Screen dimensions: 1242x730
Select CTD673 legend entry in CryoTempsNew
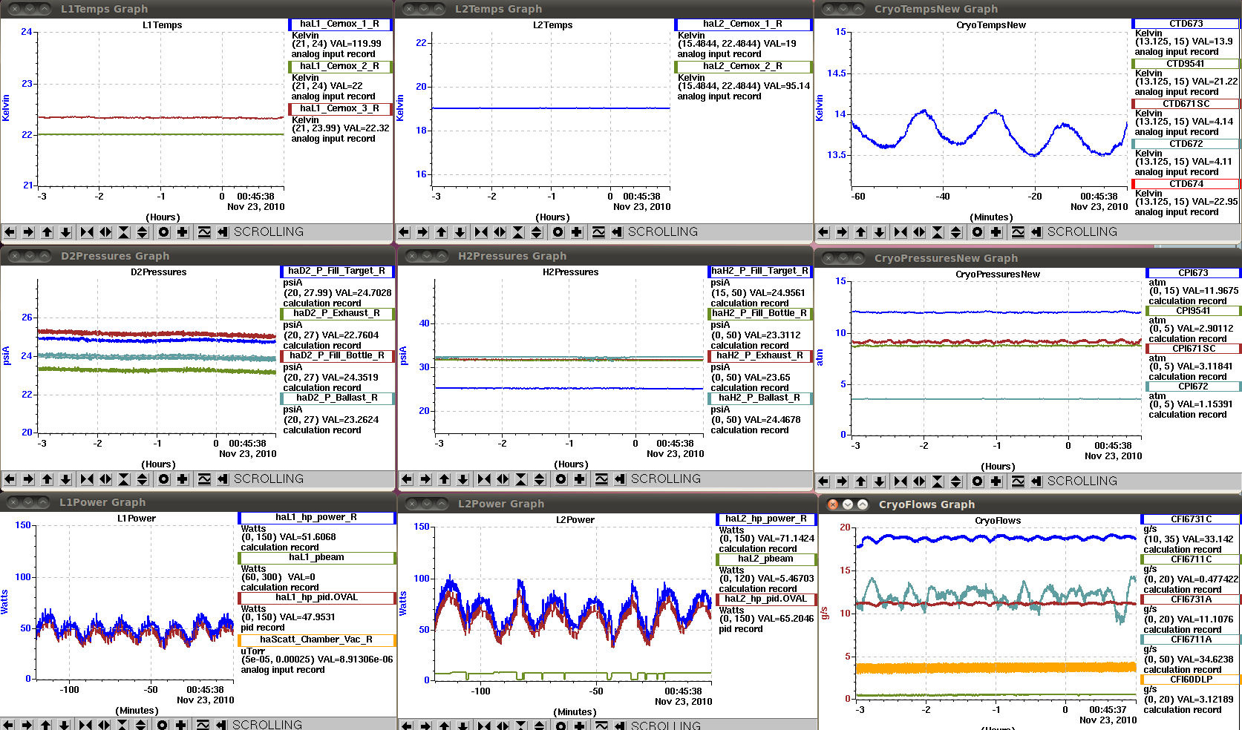coord(1186,24)
